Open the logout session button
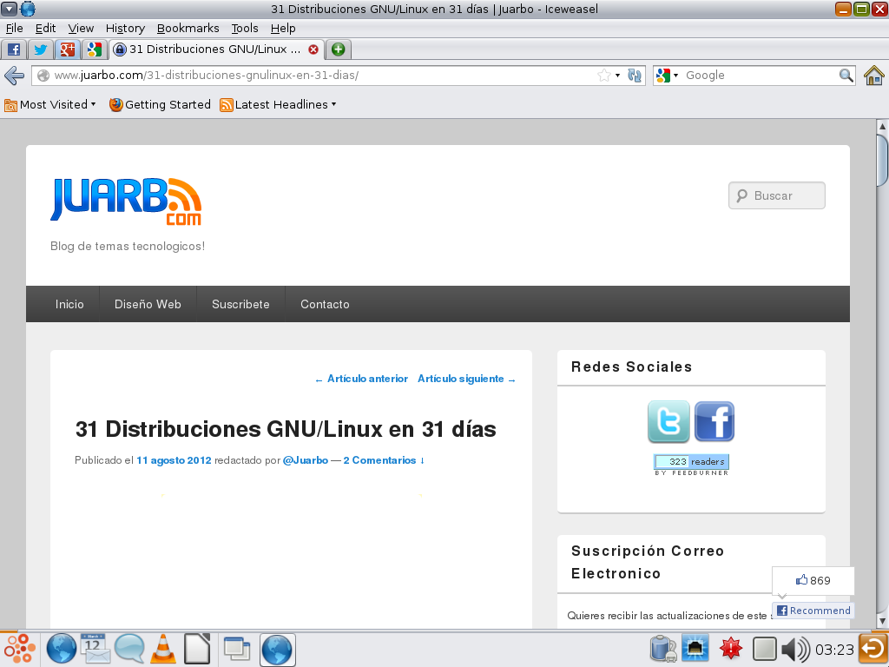Screen dimensions: 889x667 click(873, 649)
